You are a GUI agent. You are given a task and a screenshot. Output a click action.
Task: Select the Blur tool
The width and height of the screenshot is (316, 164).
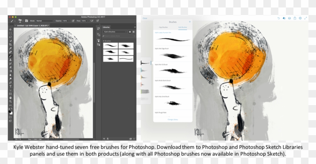[10, 75]
